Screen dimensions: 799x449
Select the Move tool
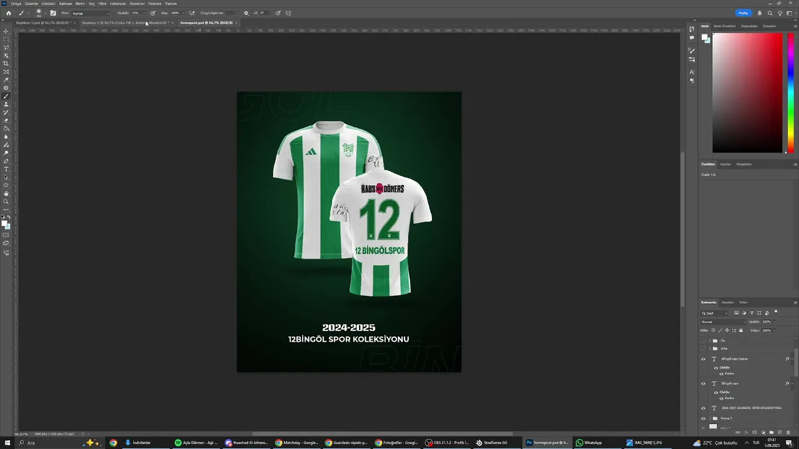point(6,31)
